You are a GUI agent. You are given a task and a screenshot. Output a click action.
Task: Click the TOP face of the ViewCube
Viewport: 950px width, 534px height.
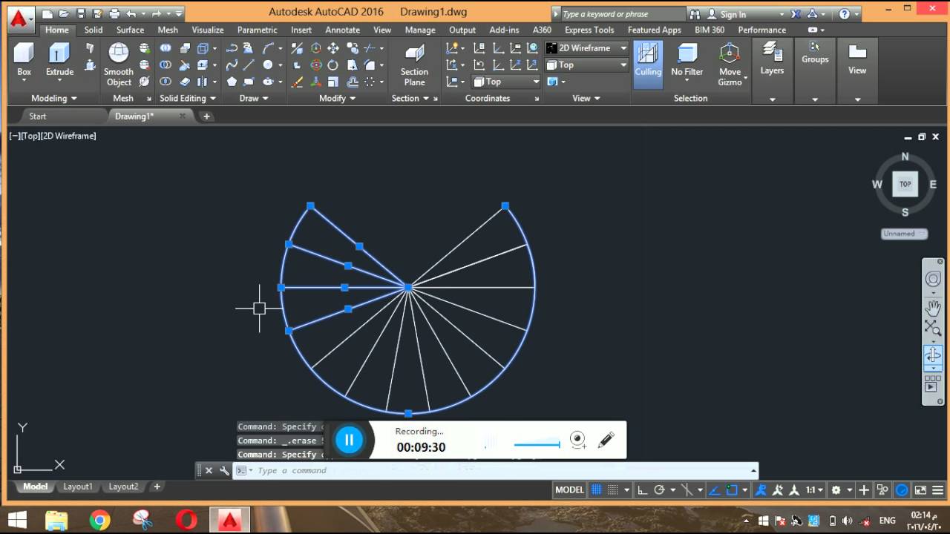click(905, 184)
